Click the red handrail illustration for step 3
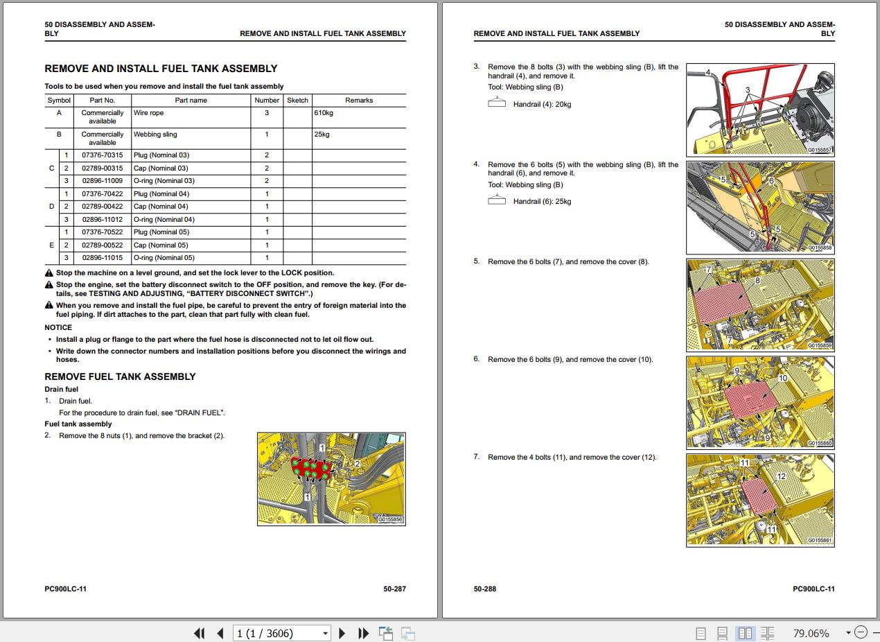This screenshot has width=880, height=642. (x=760, y=109)
